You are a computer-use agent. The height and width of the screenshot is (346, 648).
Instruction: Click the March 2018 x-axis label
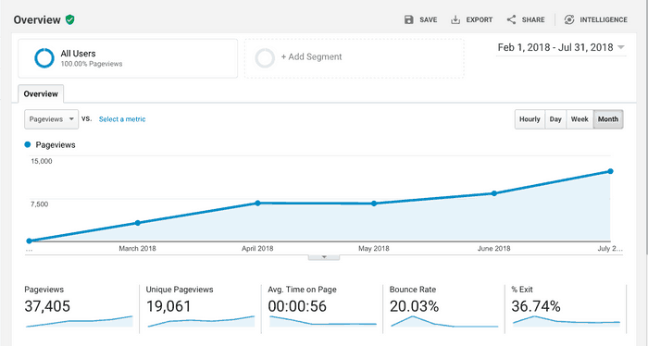138,249
